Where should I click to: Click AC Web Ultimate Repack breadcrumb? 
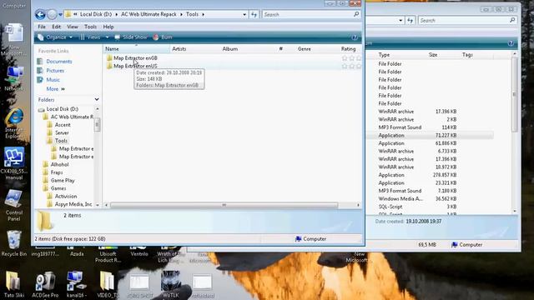click(149, 14)
